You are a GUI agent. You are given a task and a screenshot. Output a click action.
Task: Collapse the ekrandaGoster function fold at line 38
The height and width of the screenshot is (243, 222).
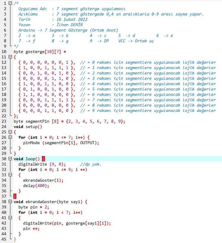tap(10, 202)
